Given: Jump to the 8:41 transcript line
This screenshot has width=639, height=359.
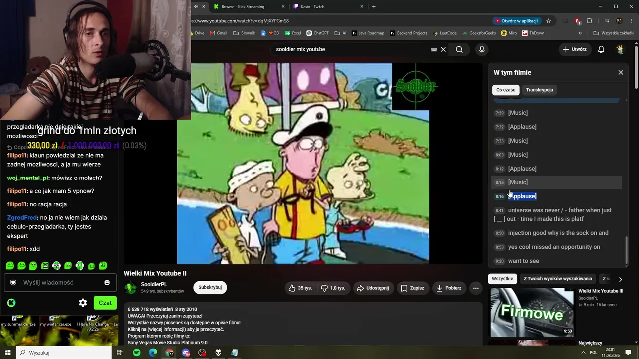Looking at the screenshot, I should pos(556,214).
